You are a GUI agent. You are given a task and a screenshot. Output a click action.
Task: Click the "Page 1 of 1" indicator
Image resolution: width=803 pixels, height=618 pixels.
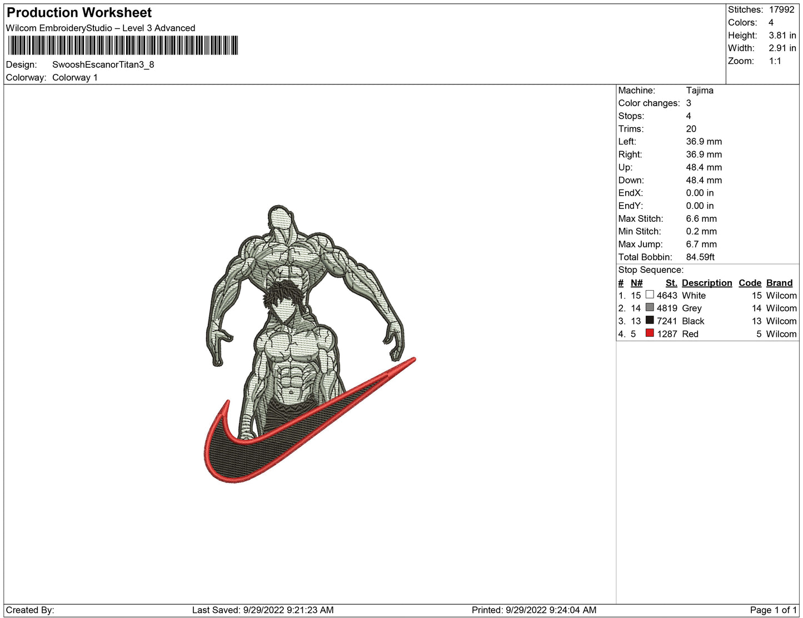(774, 610)
